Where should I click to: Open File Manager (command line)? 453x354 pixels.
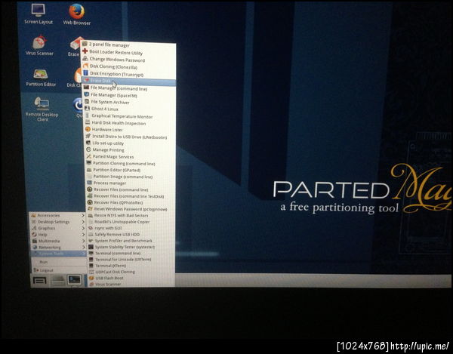(x=129, y=88)
